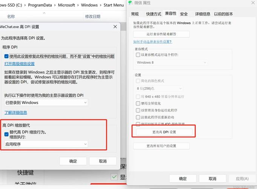Open the 详细信息 tab
Screen dimensions: 257x189
203,14
